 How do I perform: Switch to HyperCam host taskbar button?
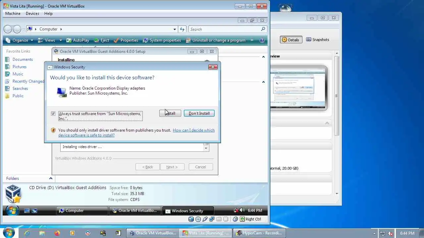click(x=259, y=233)
